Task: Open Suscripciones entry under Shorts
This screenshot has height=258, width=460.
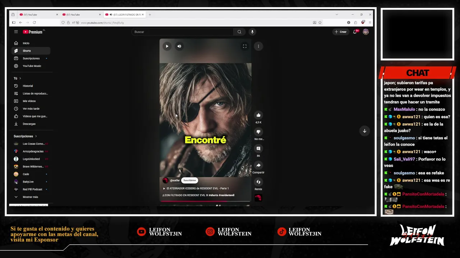Action: [x=31, y=58]
